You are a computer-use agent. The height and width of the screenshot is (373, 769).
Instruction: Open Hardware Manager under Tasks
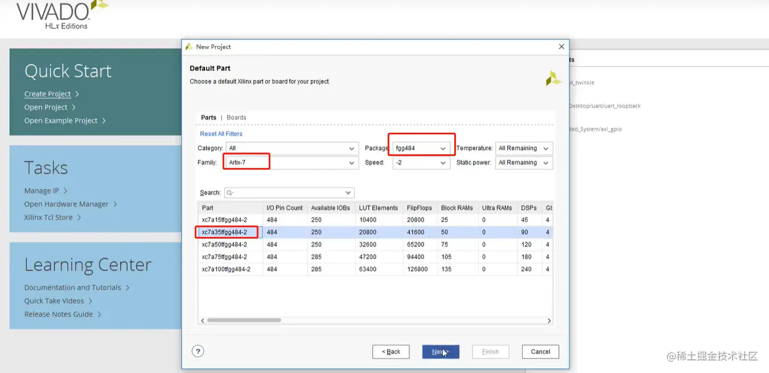[66, 204]
